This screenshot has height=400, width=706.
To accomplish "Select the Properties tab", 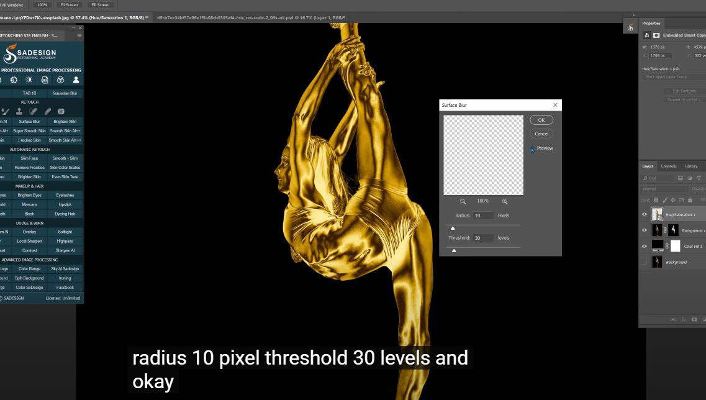I will pyautogui.click(x=651, y=24).
